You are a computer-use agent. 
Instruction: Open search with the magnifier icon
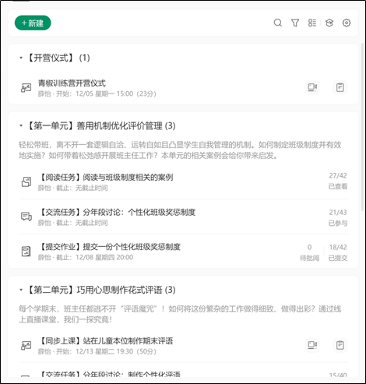(x=278, y=23)
